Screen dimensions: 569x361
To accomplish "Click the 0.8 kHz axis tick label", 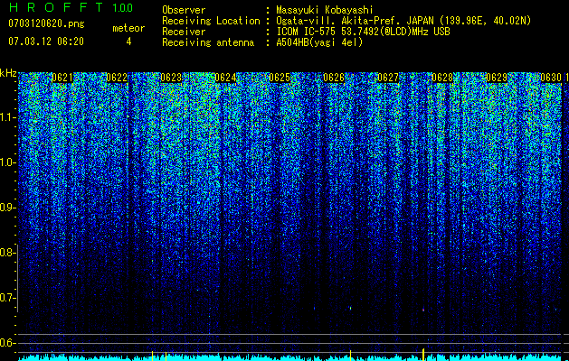I will (7, 253).
